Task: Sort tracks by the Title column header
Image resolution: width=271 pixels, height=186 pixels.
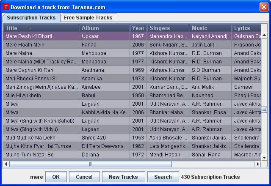Action: coord(41,28)
